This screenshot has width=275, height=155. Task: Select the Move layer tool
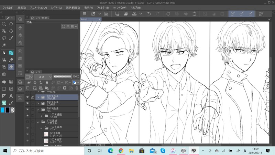pyautogui.click(x=11, y=31)
